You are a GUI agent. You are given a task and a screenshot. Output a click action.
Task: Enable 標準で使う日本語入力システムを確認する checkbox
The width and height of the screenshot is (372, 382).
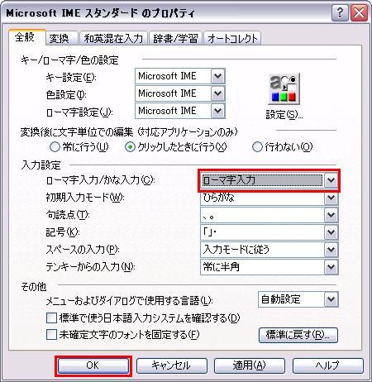51,318
